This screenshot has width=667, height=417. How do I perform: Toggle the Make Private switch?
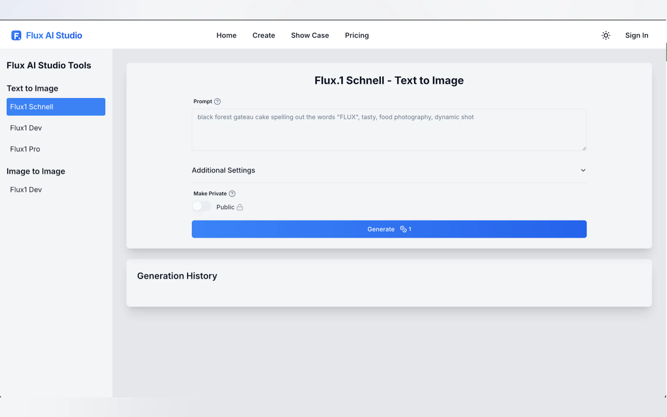(201, 206)
